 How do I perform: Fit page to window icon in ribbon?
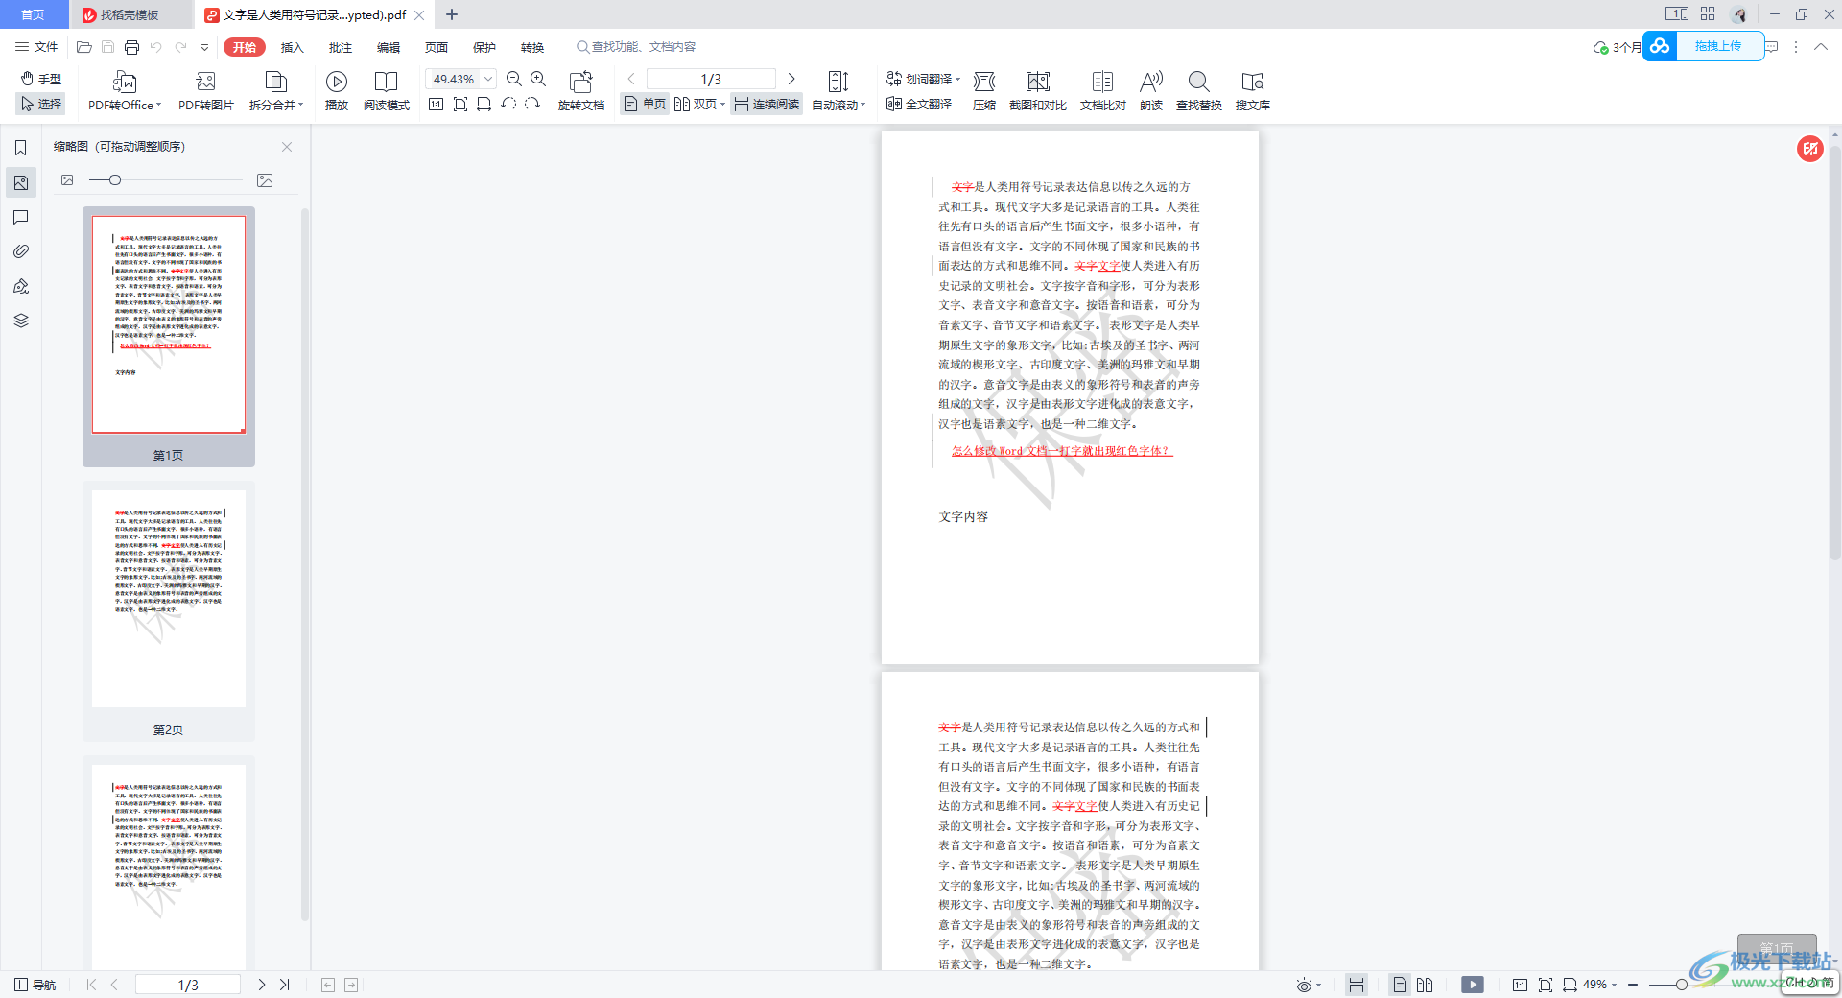(460, 104)
